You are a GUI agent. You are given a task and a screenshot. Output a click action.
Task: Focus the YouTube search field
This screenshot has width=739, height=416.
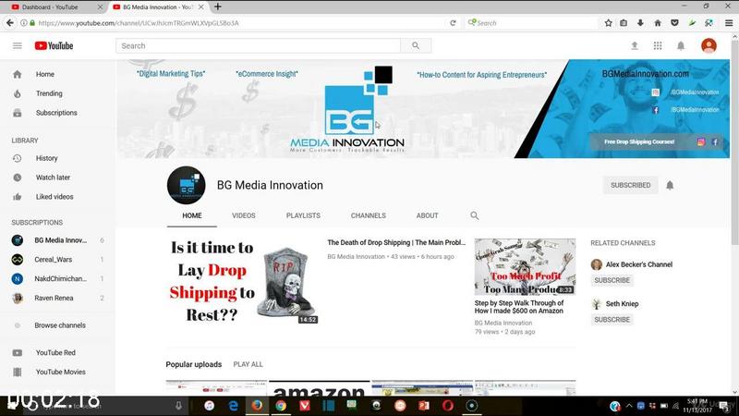coord(259,45)
